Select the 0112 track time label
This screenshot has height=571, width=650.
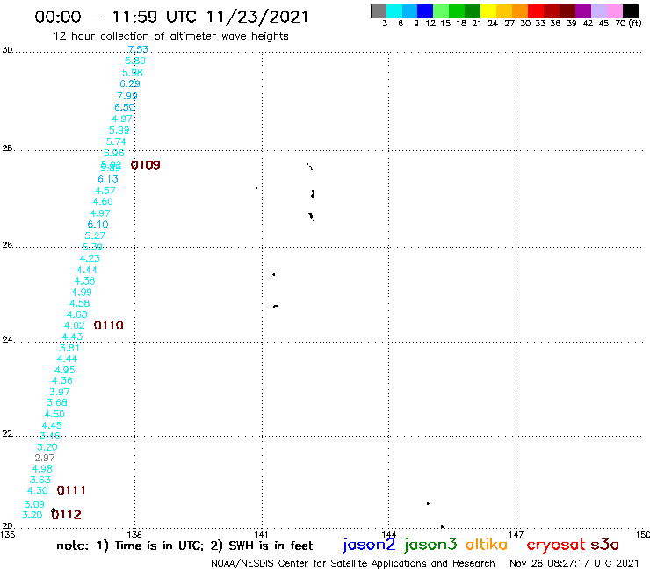coord(67,515)
